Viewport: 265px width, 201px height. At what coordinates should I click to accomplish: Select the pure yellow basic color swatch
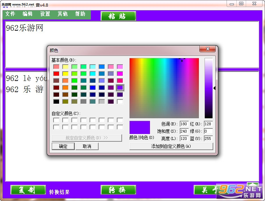65,74
